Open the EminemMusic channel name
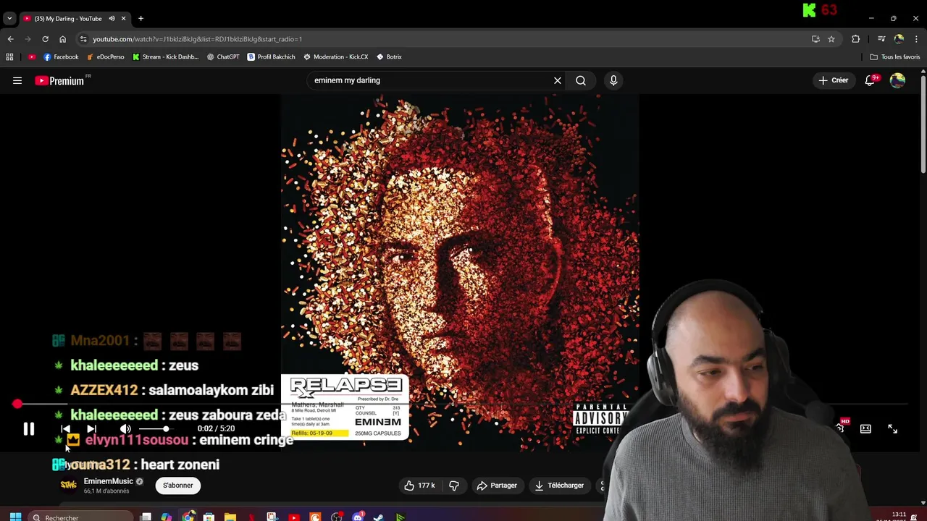 [x=109, y=481]
